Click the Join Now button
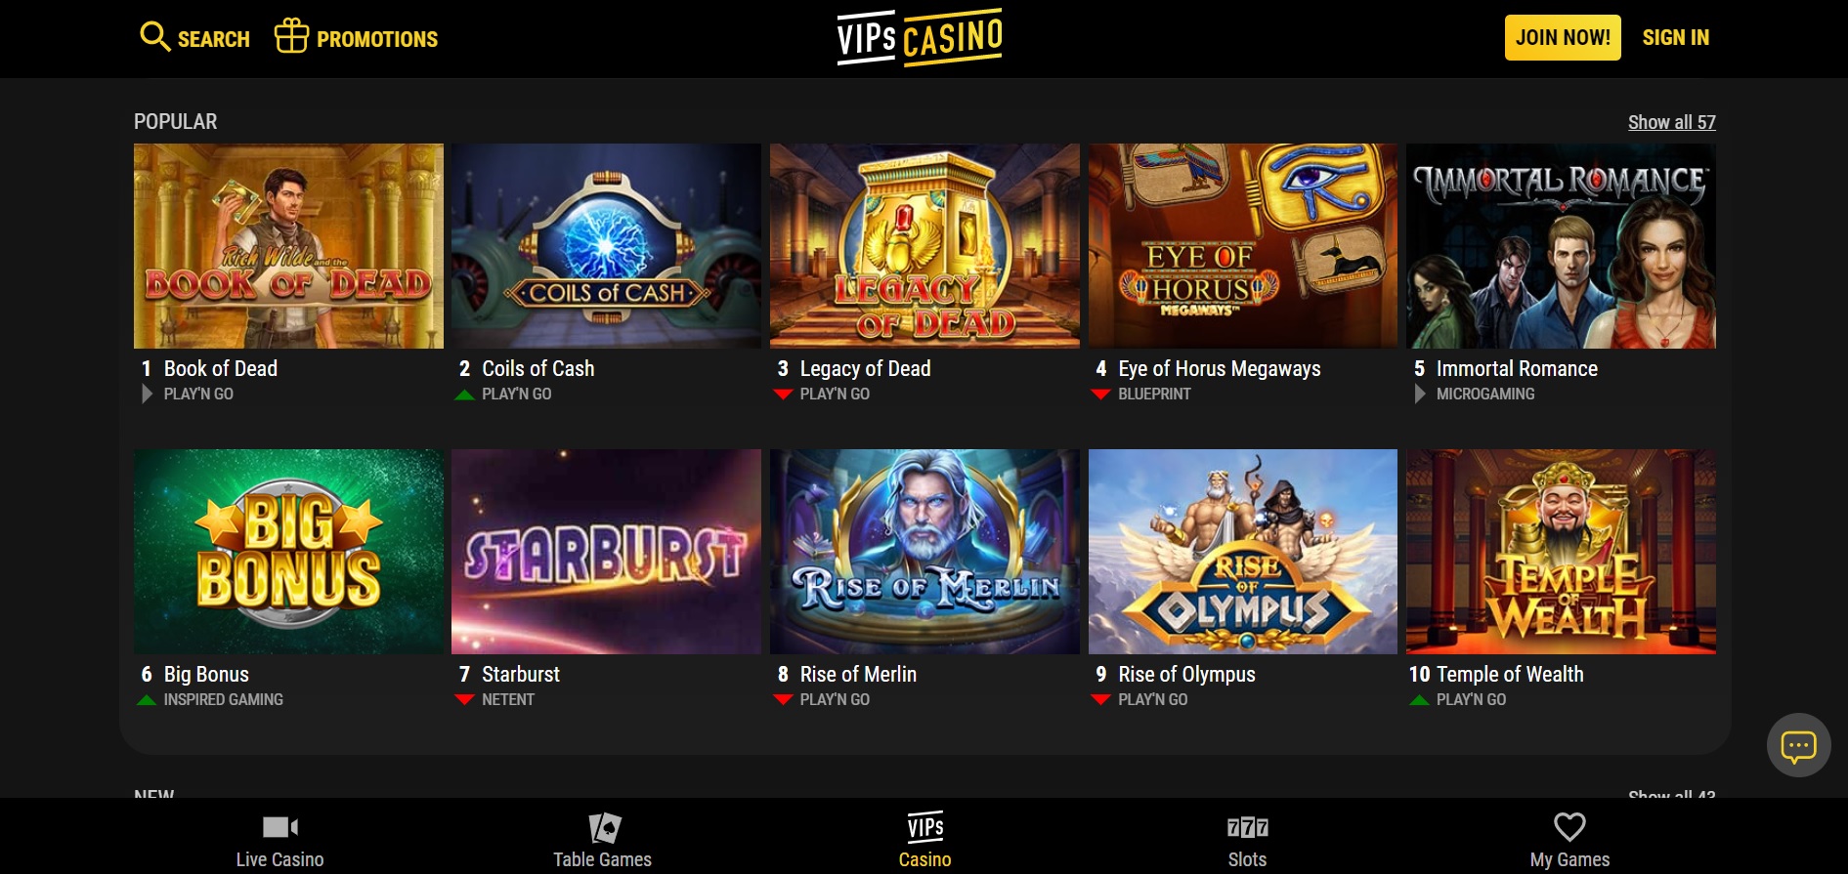 [1563, 37]
